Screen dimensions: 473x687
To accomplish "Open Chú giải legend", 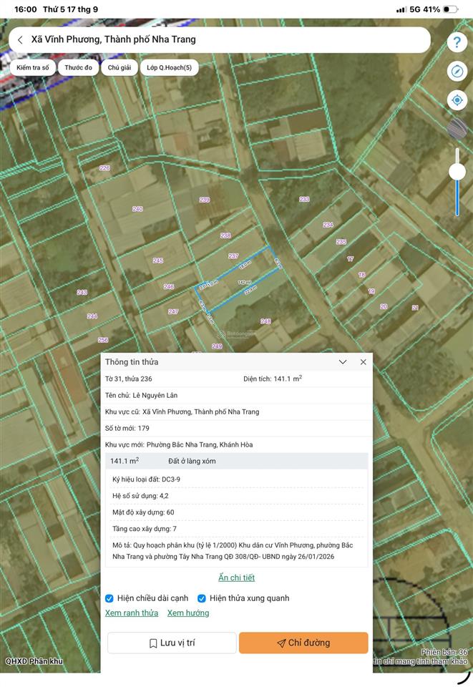I will point(119,67).
